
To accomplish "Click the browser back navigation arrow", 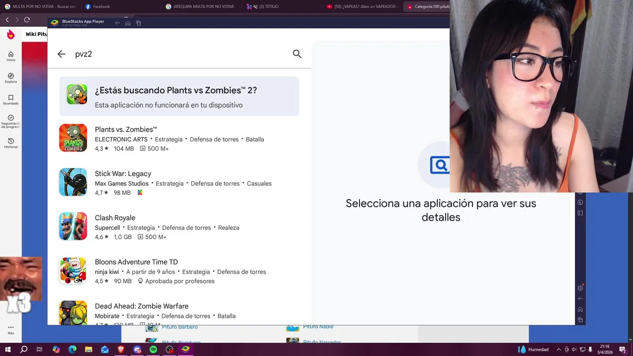I will click(7, 20).
